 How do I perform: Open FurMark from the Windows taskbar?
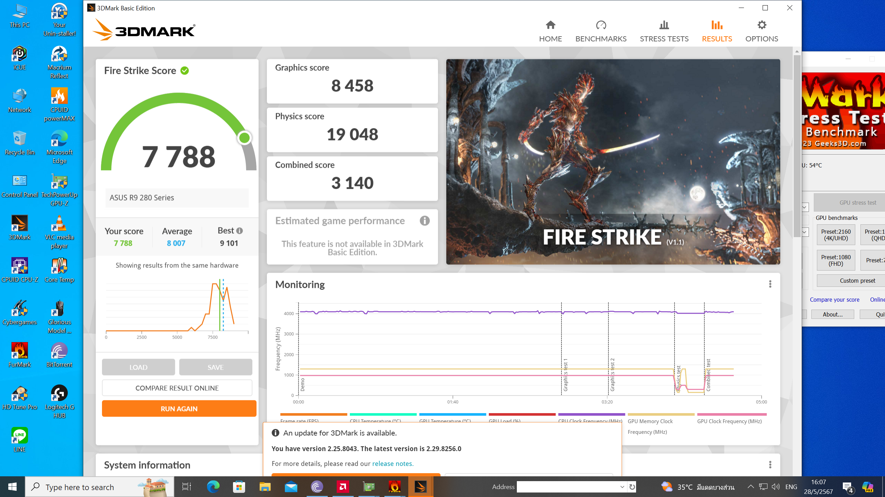click(394, 487)
